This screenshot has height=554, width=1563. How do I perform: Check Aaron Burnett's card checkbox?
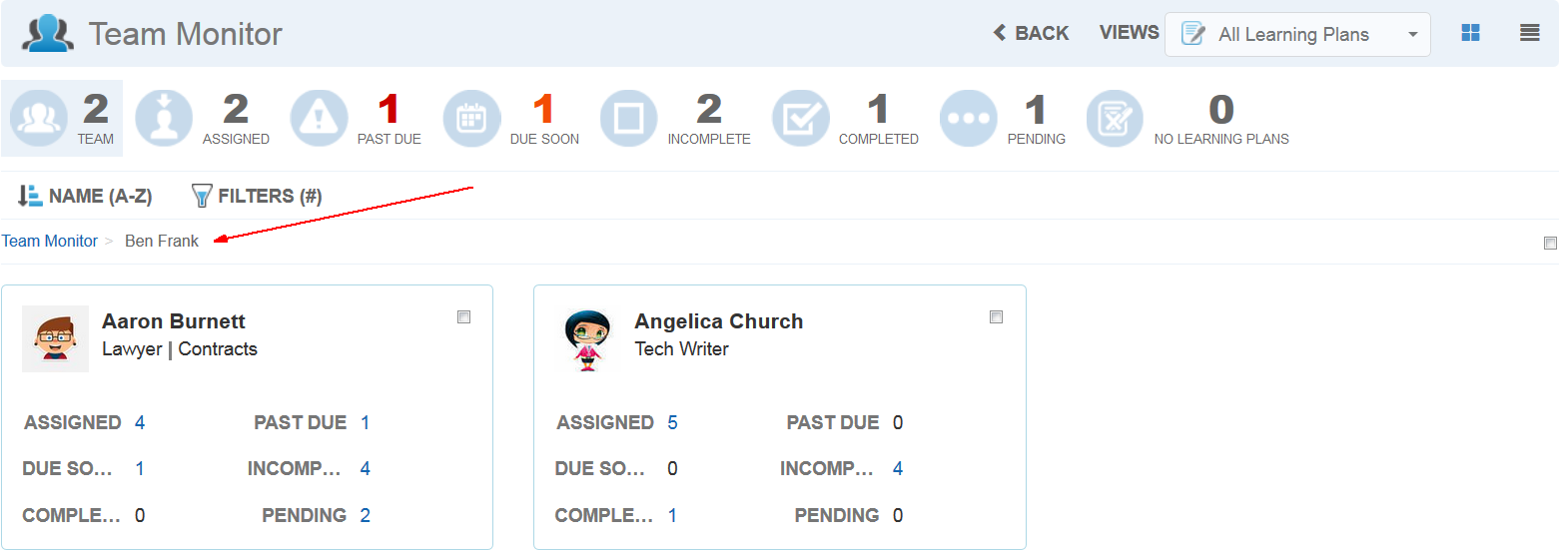pos(463,317)
